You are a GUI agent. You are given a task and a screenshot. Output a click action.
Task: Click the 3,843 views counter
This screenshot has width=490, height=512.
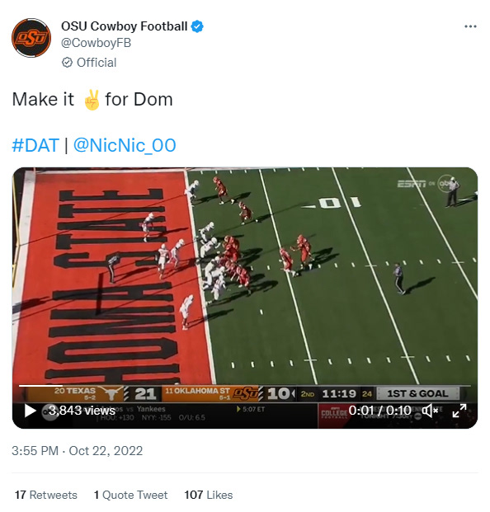point(82,411)
